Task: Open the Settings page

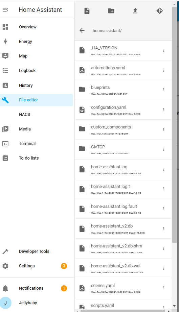Action: [37, 266]
